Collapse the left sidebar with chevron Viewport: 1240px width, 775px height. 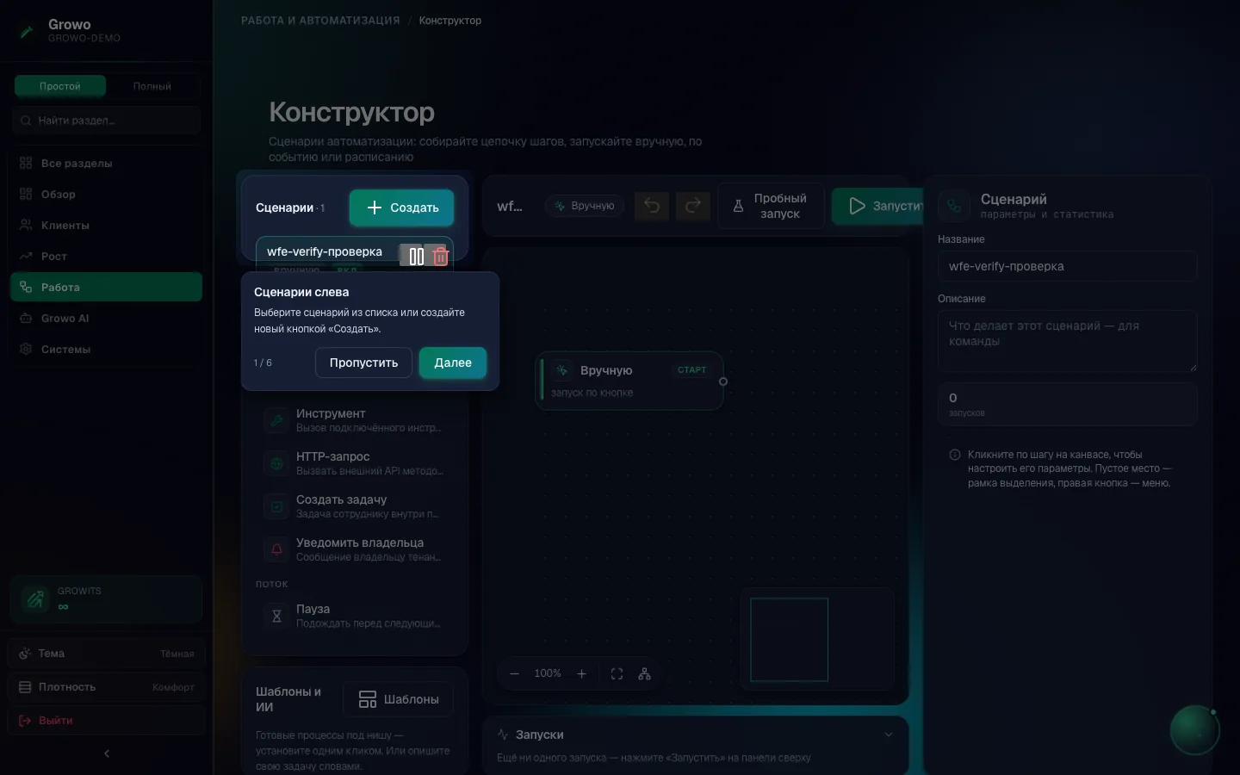[x=107, y=753]
